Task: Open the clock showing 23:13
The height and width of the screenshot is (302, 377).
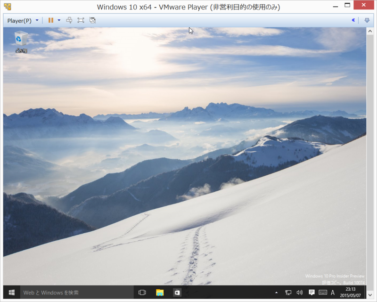Action: point(350,293)
